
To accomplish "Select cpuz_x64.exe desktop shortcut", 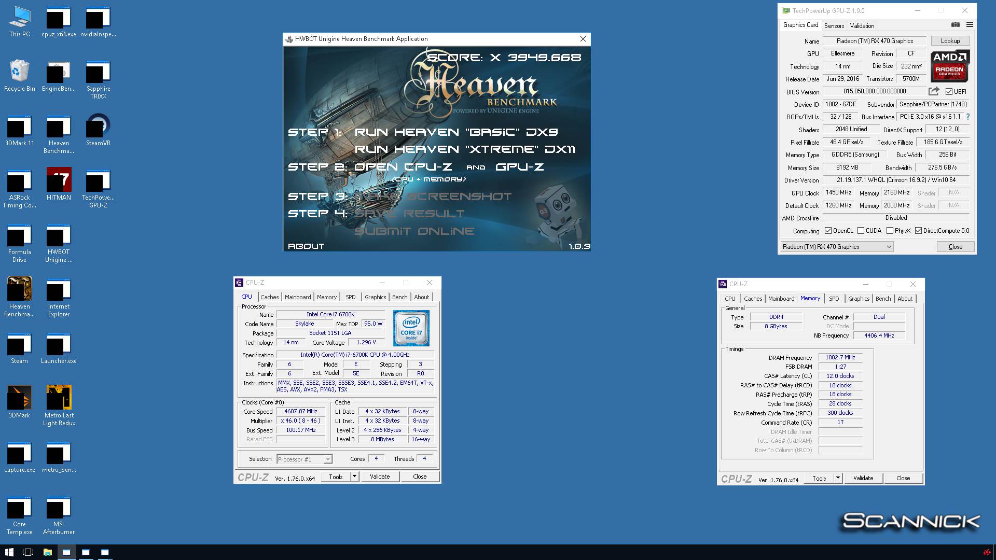I will coord(59,22).
